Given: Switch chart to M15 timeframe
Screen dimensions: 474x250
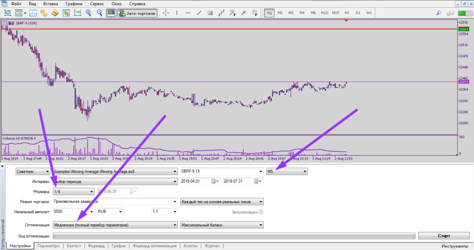Looking at the screenshot, I should tap(336, 13).
